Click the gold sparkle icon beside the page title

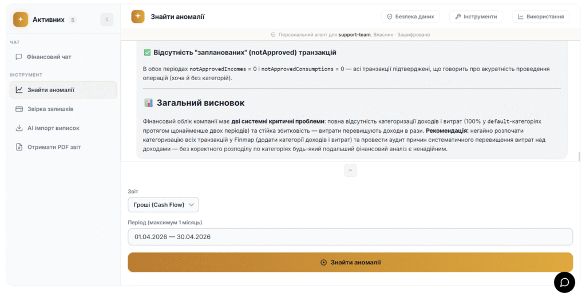pyautogui.click(x=138, y=17)
